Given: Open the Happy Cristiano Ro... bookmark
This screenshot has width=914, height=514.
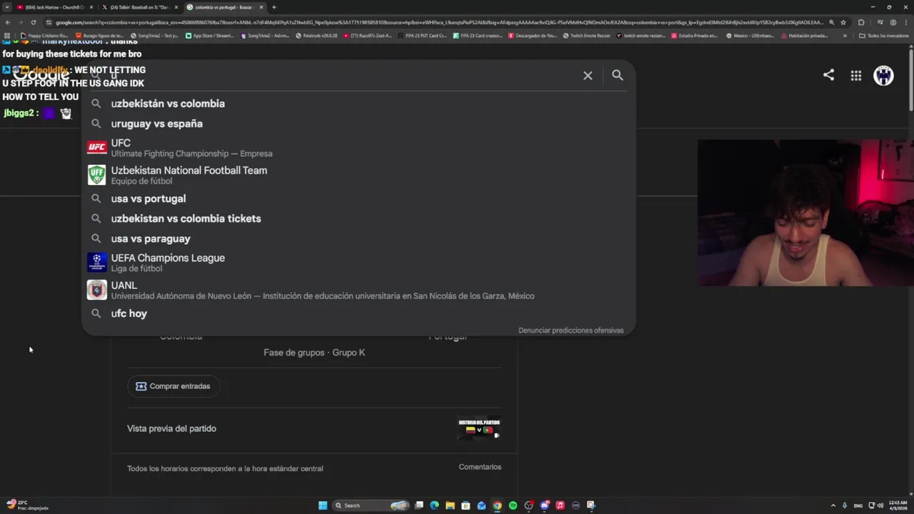Looking at the screenshot, I should pos(44,35).
